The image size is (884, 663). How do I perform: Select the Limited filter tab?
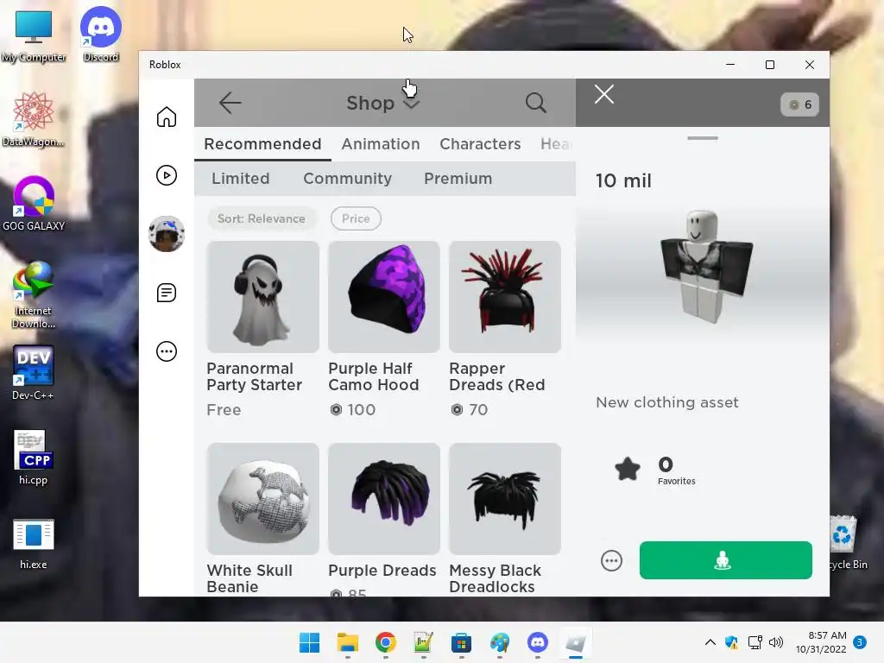click(241, 178)
